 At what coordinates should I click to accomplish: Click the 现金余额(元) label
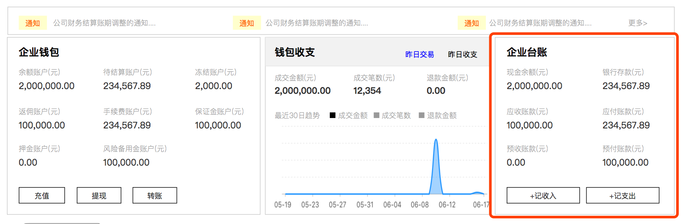point(527,72)
